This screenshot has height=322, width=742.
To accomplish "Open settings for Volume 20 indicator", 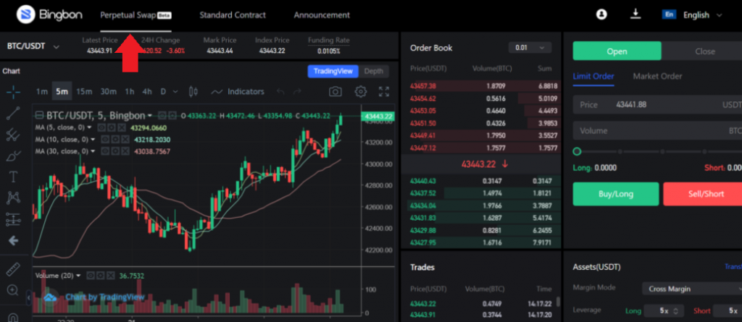I will (101, 275).
